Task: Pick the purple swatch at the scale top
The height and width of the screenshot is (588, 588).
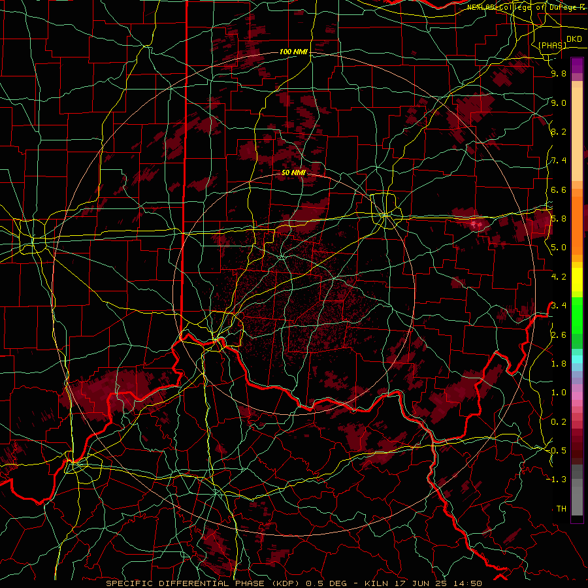Action: point(577,65)
